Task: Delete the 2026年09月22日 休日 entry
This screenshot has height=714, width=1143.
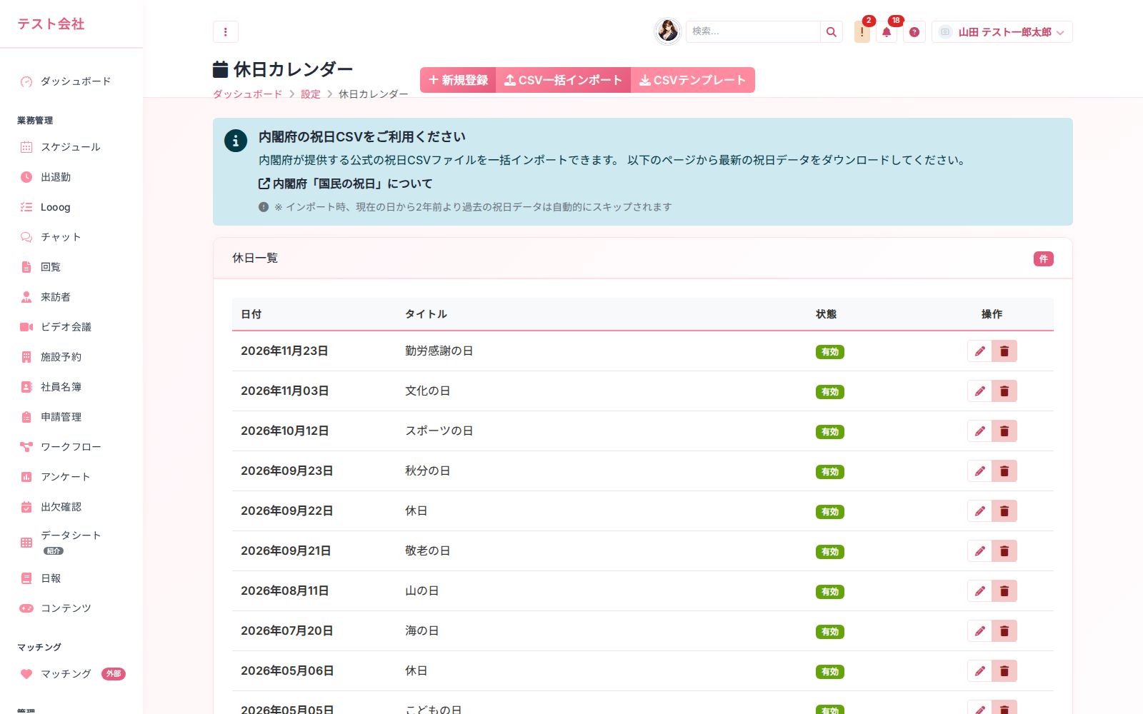Action: pyautogui.click(x=1004, y=511)
